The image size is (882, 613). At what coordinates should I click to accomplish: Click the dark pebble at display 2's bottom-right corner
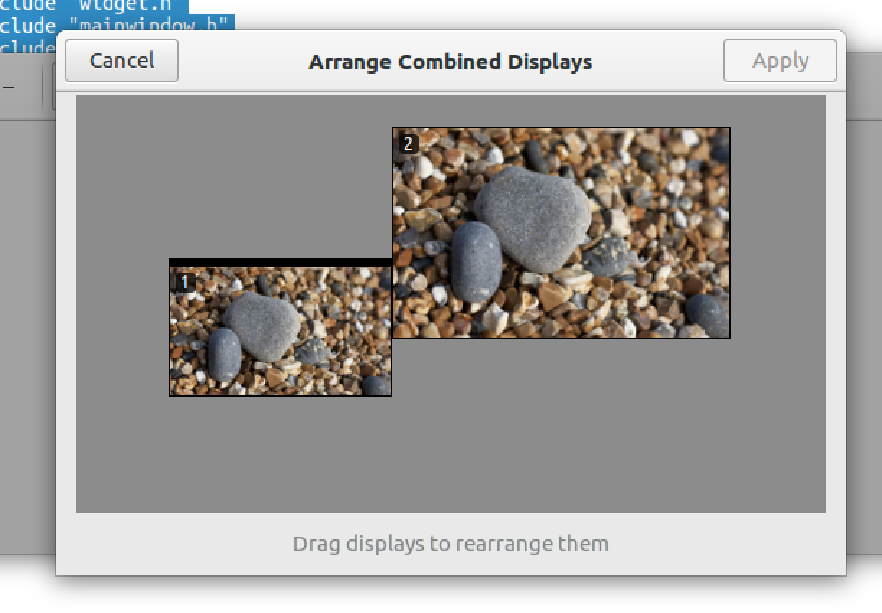point(706,314)
